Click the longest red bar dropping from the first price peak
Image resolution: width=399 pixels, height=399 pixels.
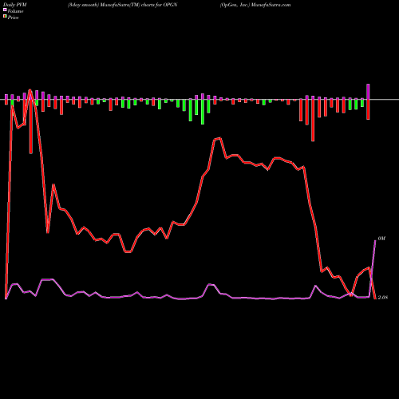(31, 126)
